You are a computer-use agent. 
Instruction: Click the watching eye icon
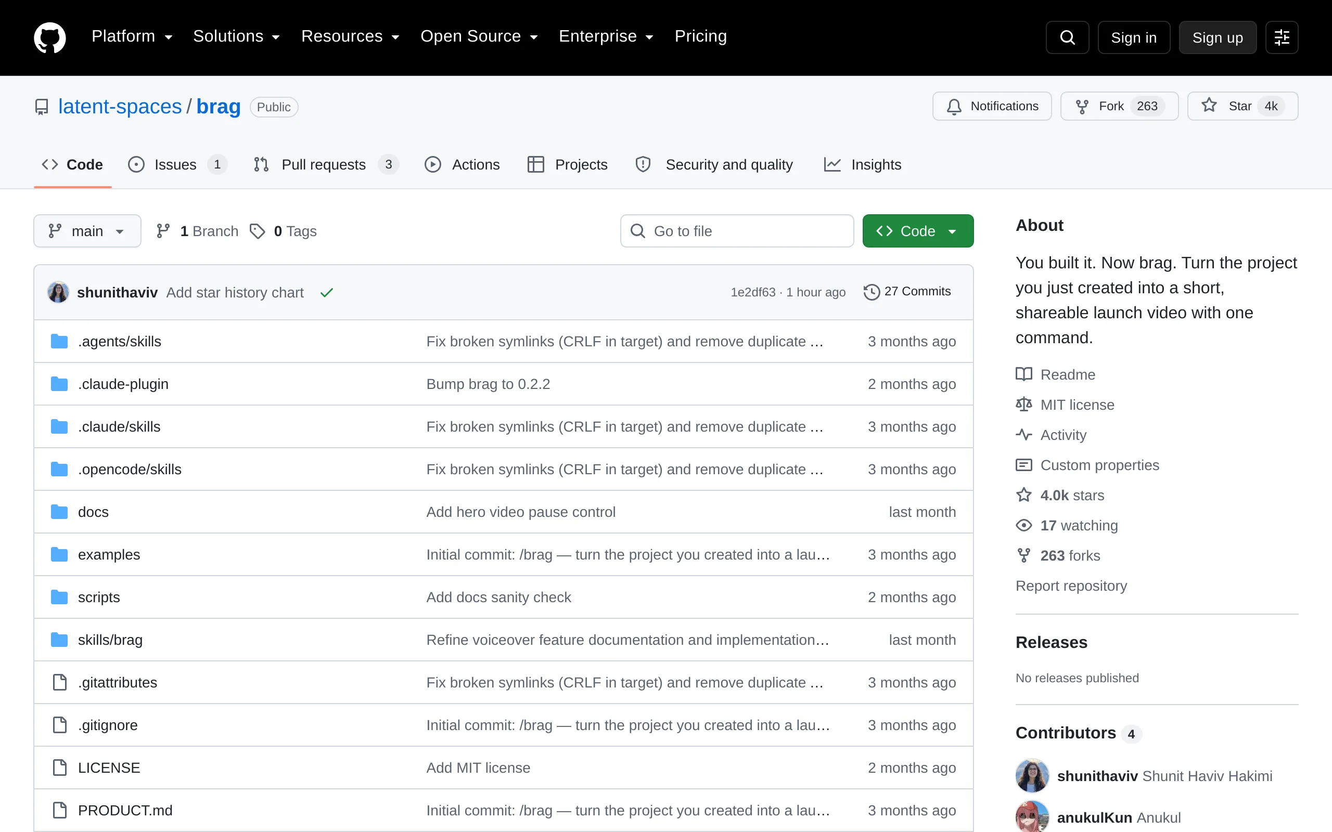[x=1023, y=526]
